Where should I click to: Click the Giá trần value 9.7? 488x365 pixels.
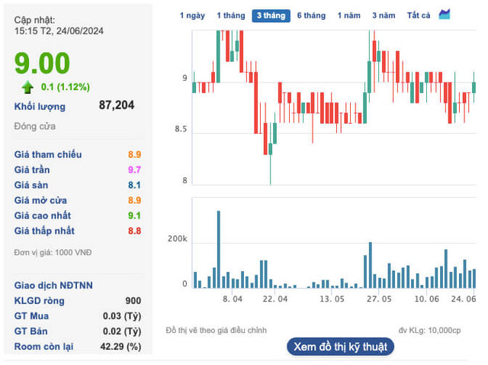134,170
